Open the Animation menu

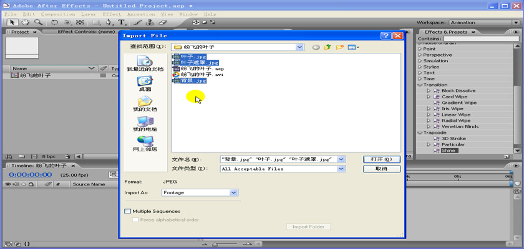click(141, 14)
